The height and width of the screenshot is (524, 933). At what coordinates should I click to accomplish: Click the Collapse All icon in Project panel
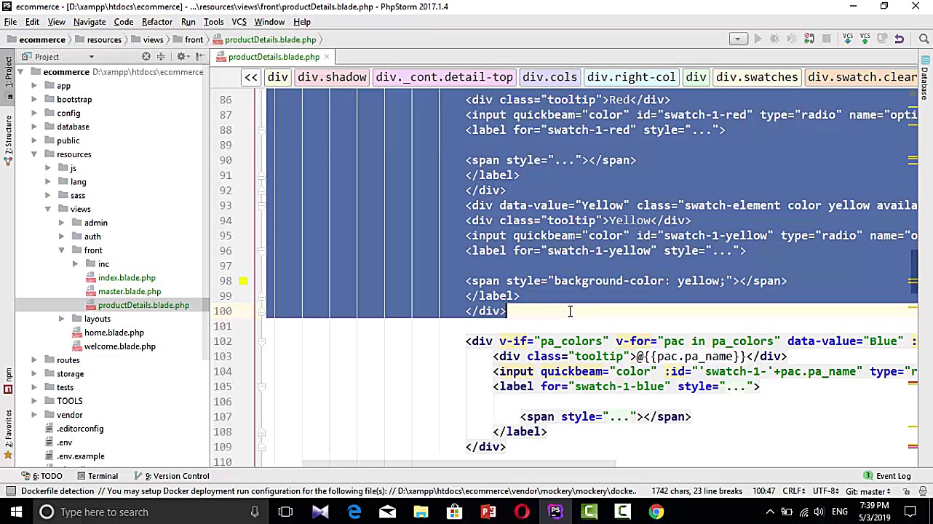pos(162,57)
